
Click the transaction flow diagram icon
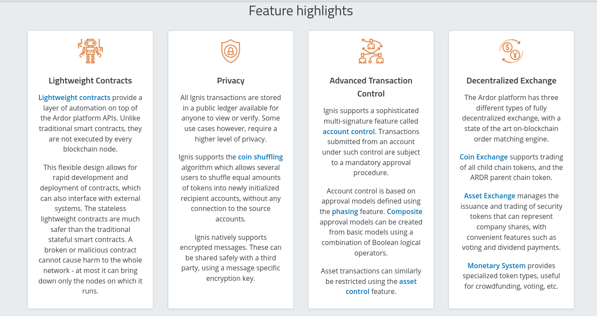(371, 51)
